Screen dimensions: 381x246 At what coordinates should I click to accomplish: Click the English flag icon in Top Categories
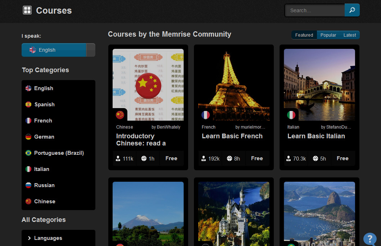tap(28, 88)
